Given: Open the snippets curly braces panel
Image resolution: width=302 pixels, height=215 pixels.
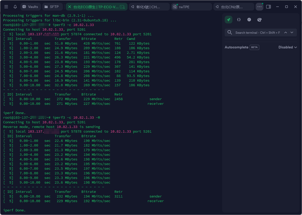Looking at the screenshot, I should [239, 20].
